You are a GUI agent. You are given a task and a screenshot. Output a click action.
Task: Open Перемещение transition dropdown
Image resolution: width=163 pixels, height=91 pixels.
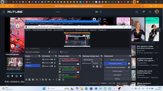pyautogui.click(x=92, y=60)
